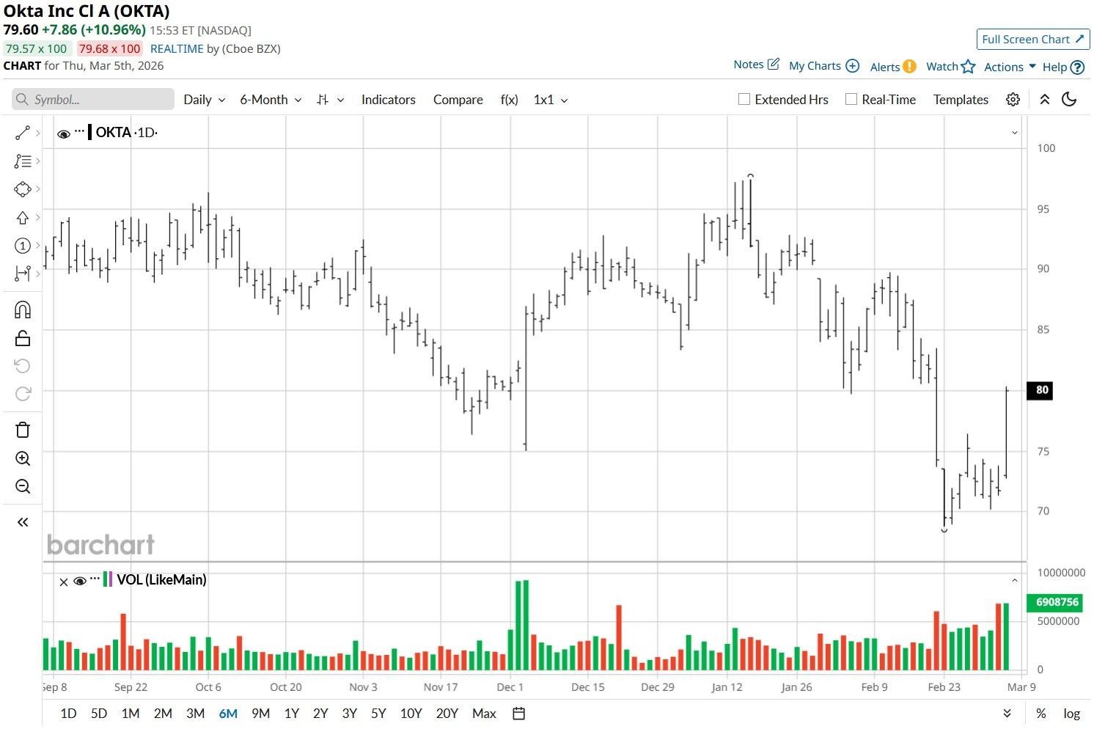
Task: Open chart settings gear
Action: pos(1013,100)
